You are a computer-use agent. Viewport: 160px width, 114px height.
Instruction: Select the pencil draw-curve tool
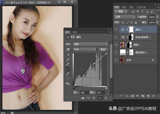tap(68, 74)
